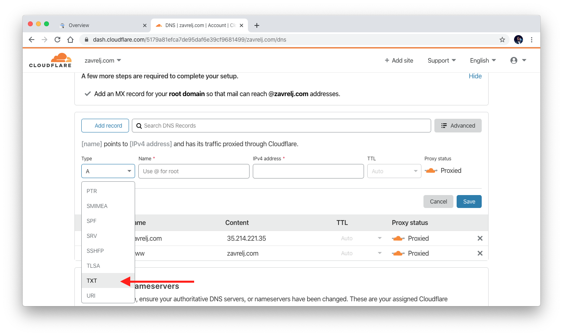
Task: Select SPF record type
Action: 108,221
